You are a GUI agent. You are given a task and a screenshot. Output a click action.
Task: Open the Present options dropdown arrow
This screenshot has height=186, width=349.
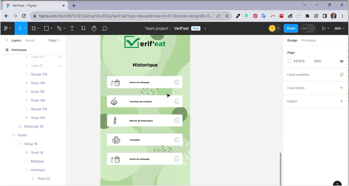328,29
